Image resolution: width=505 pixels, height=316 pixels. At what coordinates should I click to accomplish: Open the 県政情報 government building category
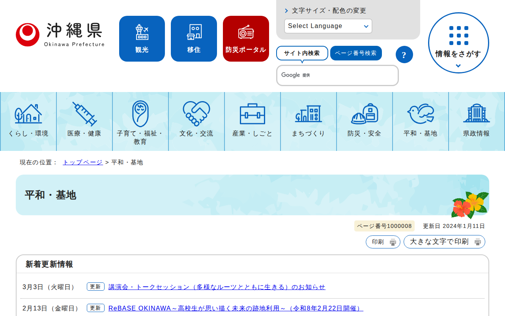[477, 121]
